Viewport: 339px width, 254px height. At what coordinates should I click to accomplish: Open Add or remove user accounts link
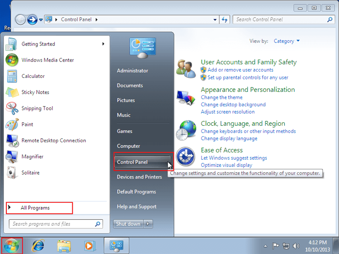240,70
